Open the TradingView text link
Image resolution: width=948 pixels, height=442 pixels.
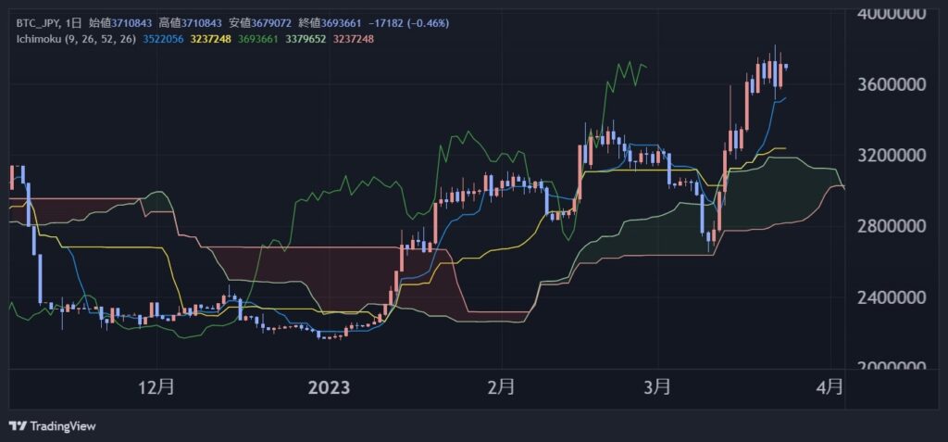click(62, 426)
